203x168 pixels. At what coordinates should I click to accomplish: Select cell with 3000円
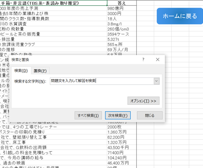click(x=122, y=14)
